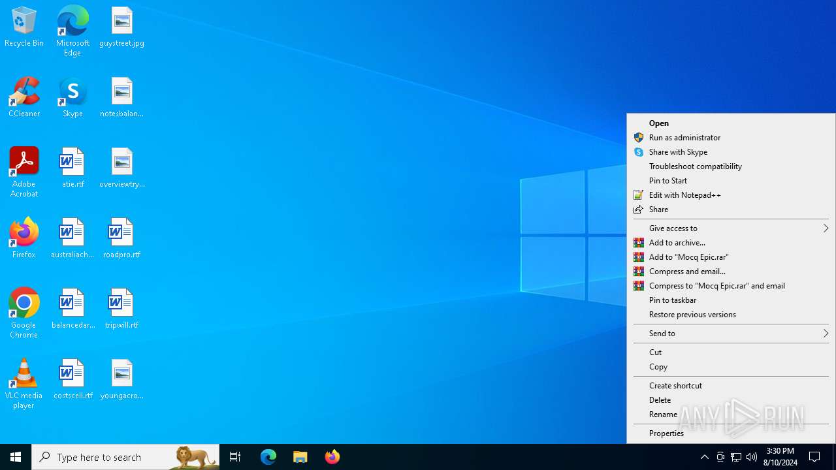Expand the Give access to submenu
This screenshot has width=836, height=470.
point(731,228)
